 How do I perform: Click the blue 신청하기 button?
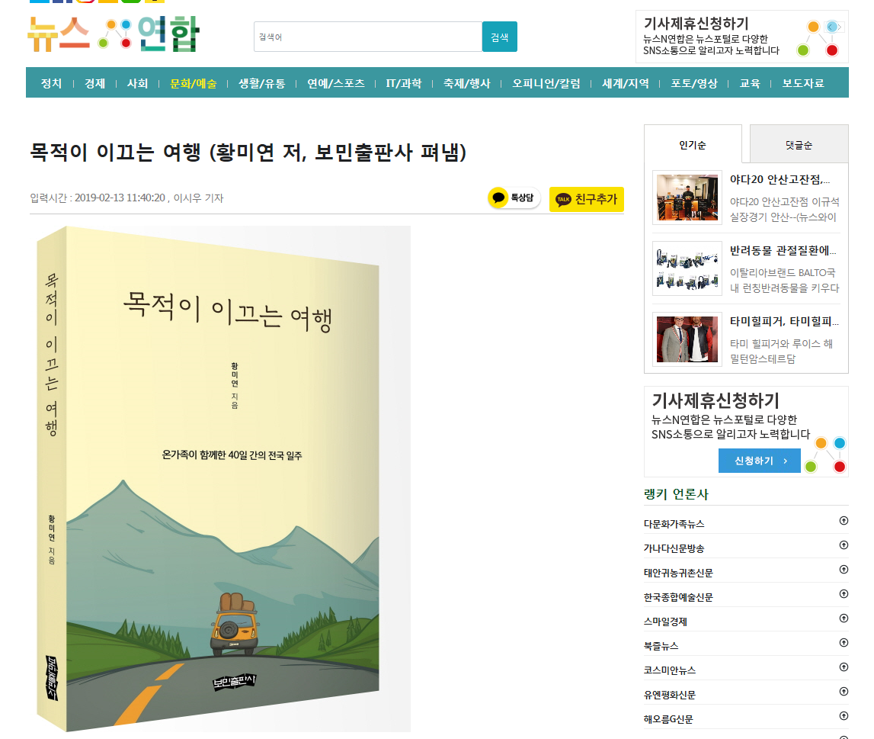coord(759,461)
